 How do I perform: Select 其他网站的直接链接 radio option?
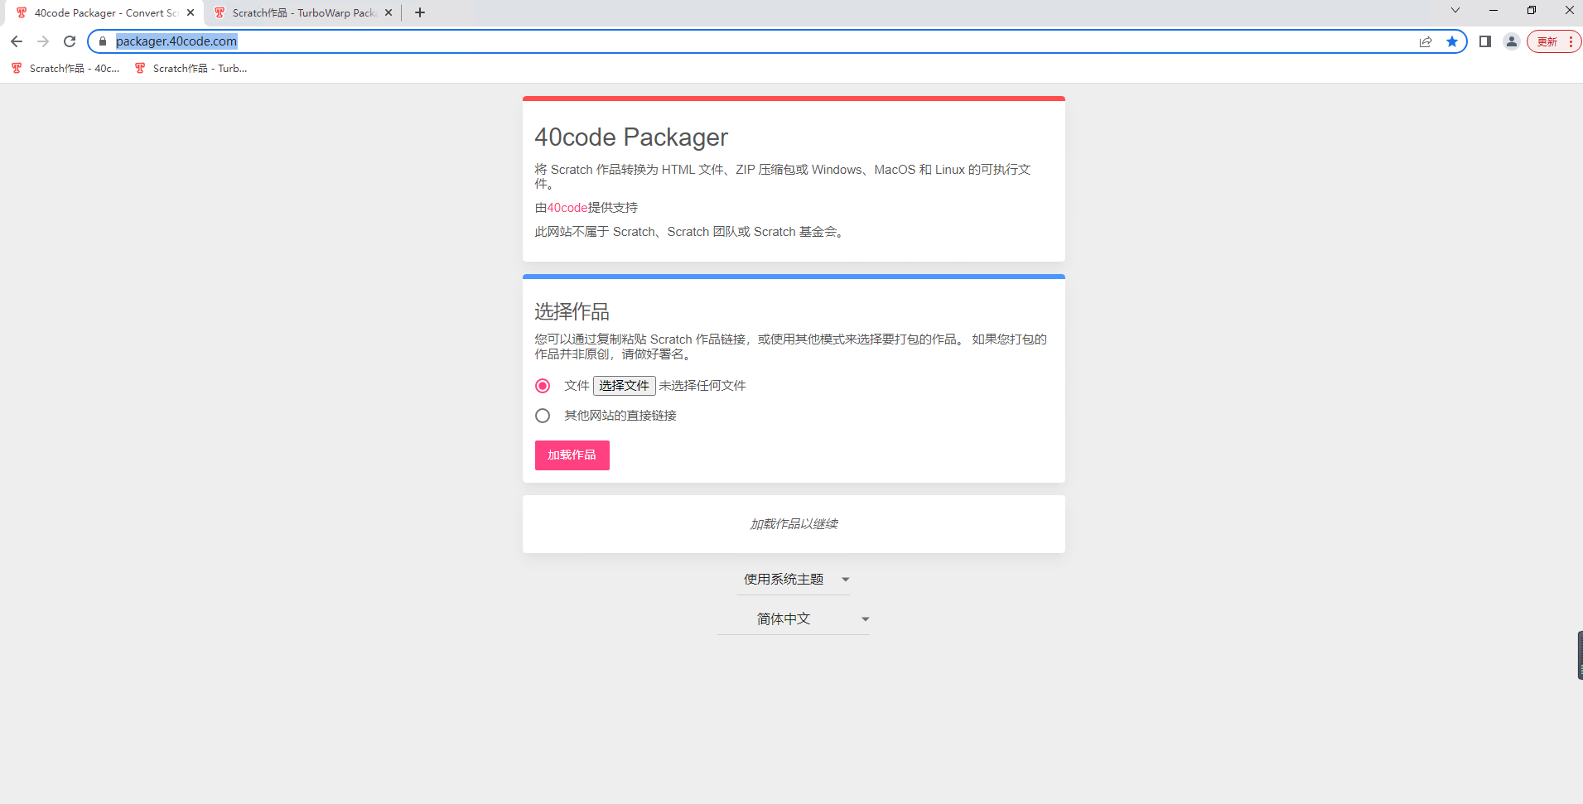point(543,416)
